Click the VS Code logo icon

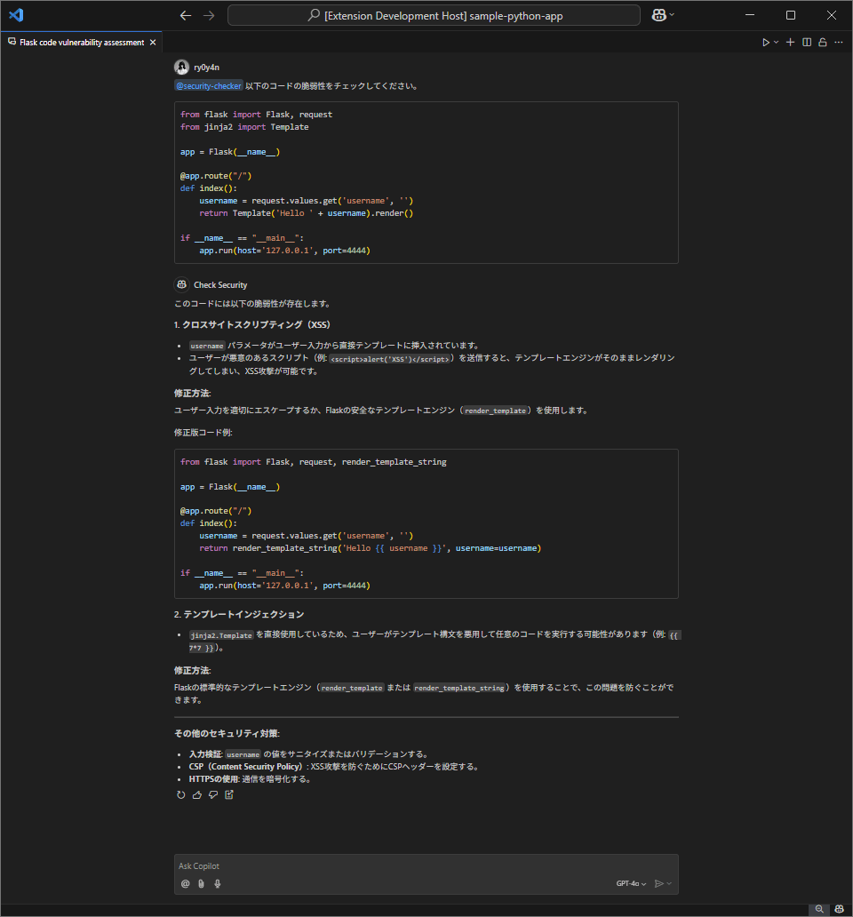pyautogui.click(x=16, y=15)
